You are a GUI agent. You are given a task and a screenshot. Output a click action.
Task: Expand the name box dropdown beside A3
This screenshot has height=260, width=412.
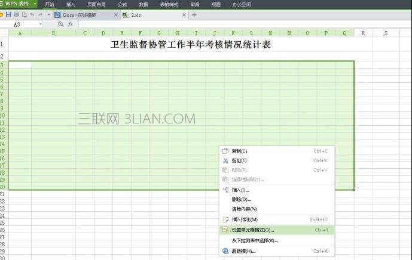(41, 24)
